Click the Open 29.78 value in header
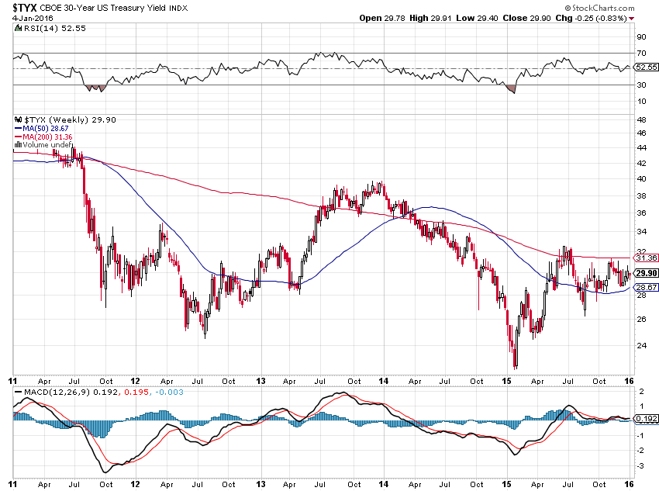Screen dimensions: 659x491 pos(383,18)
